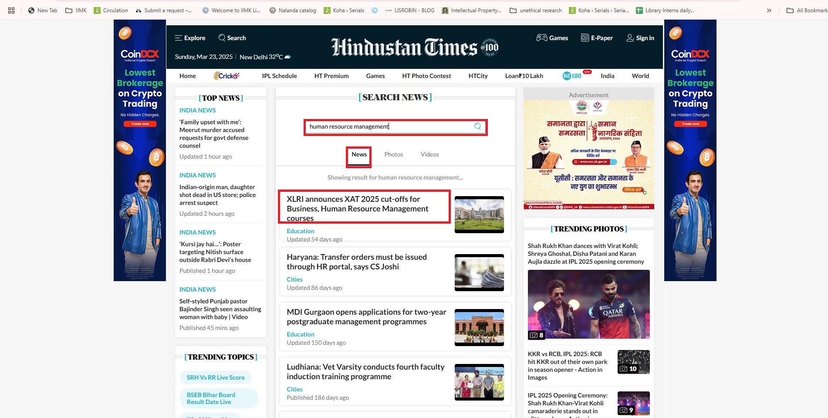Expand hidden bookmarks chevron
This screenshot has height=418, width=828.
[x=769, y=10]
